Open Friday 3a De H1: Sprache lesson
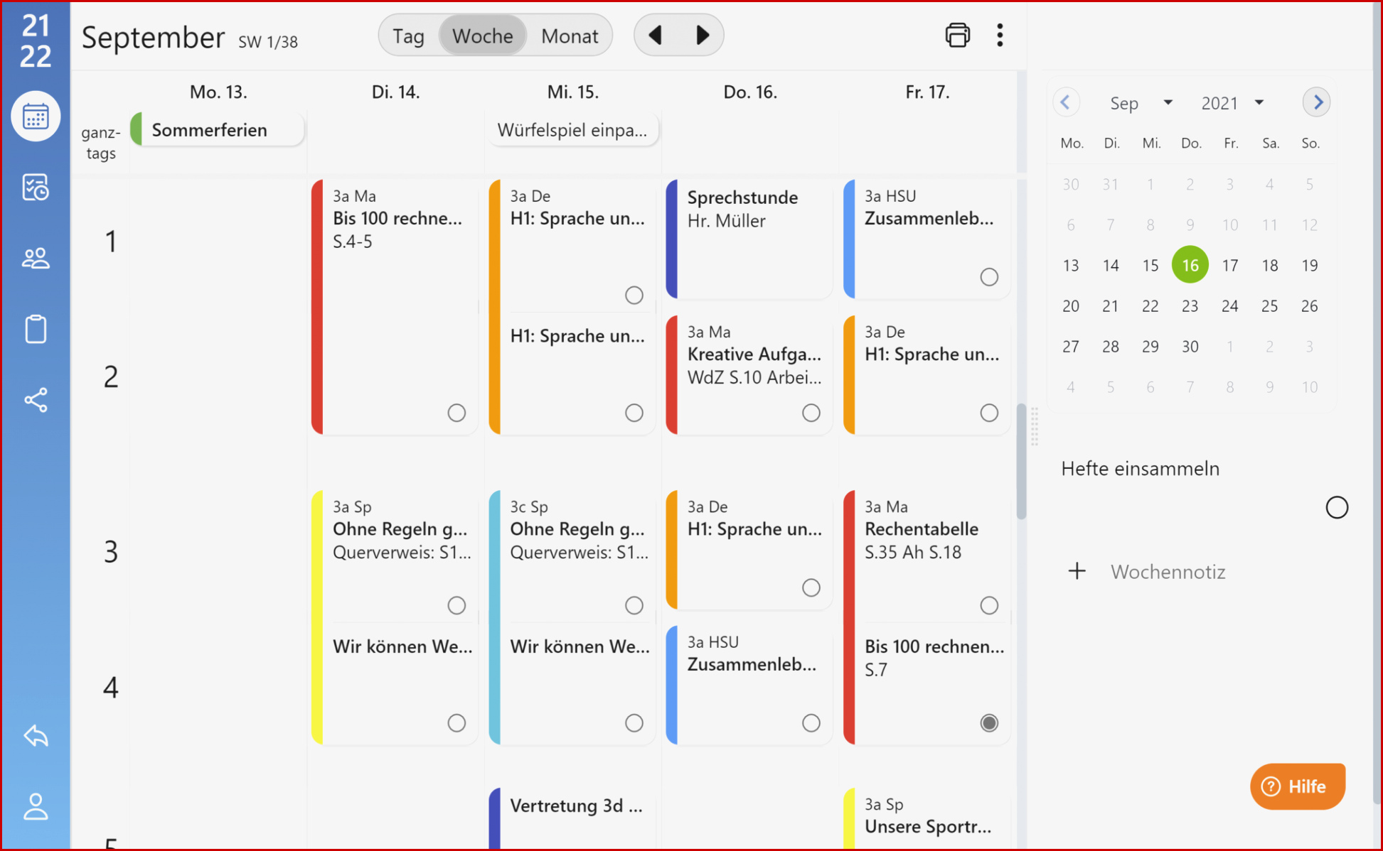1383x851 pixels. click(x=927, y=374)
